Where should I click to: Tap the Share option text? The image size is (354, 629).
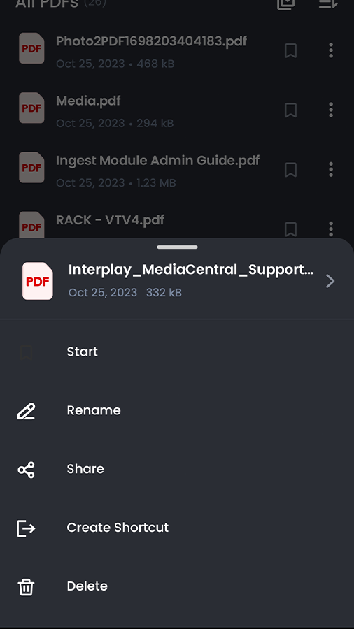pos(85,469)
